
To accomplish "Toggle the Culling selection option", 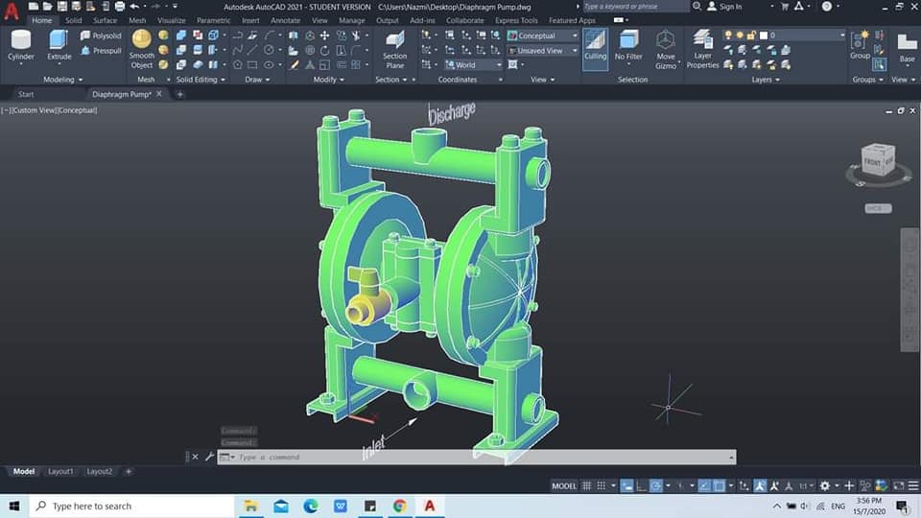I will 595,49.
